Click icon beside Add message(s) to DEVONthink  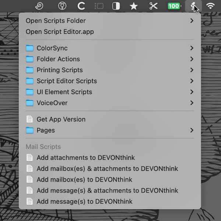click(x=29, y=201)
